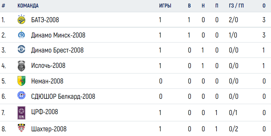Image resolution: width=271 pixels, height=136 pixels.
Task: Click the Динамо Минск-2008 club crest
Action: pos(21,34)
